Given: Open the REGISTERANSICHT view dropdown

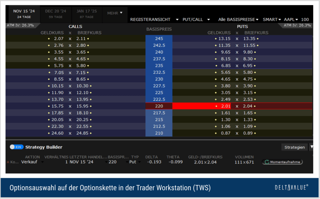Looking at the screenshot, I should [x=154, y=19].
